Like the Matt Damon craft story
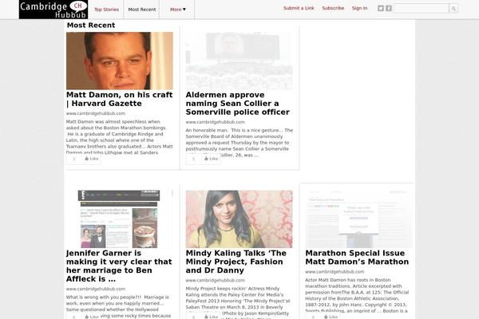Image resolution: width=479 pixels, height=319 pixels. [x=92, y=159]
